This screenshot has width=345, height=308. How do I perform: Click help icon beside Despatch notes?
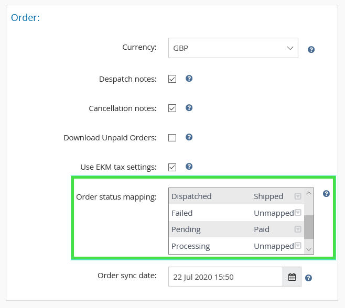tap(189, 79)
